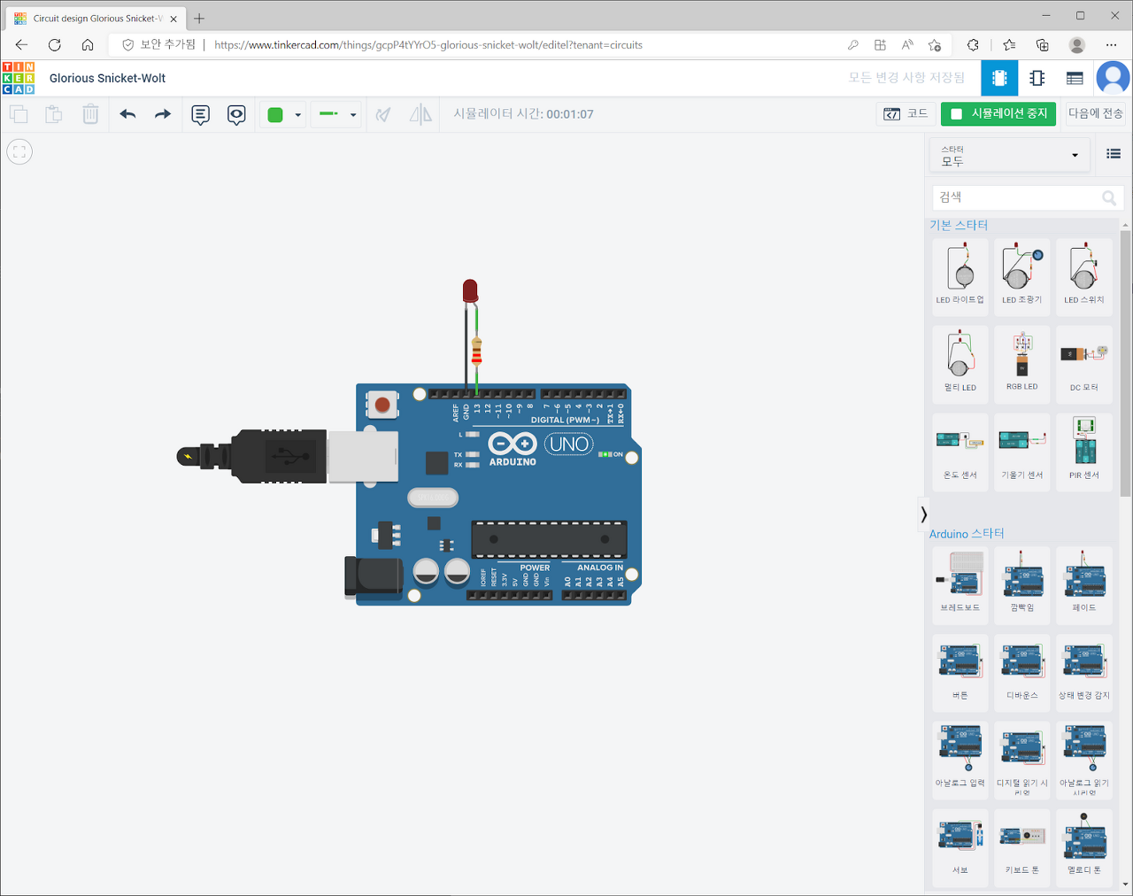Add page to favorites star icon

click(935, 44)
